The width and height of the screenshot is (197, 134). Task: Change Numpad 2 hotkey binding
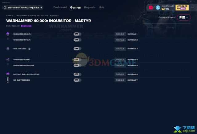click(x=133, y=40)
